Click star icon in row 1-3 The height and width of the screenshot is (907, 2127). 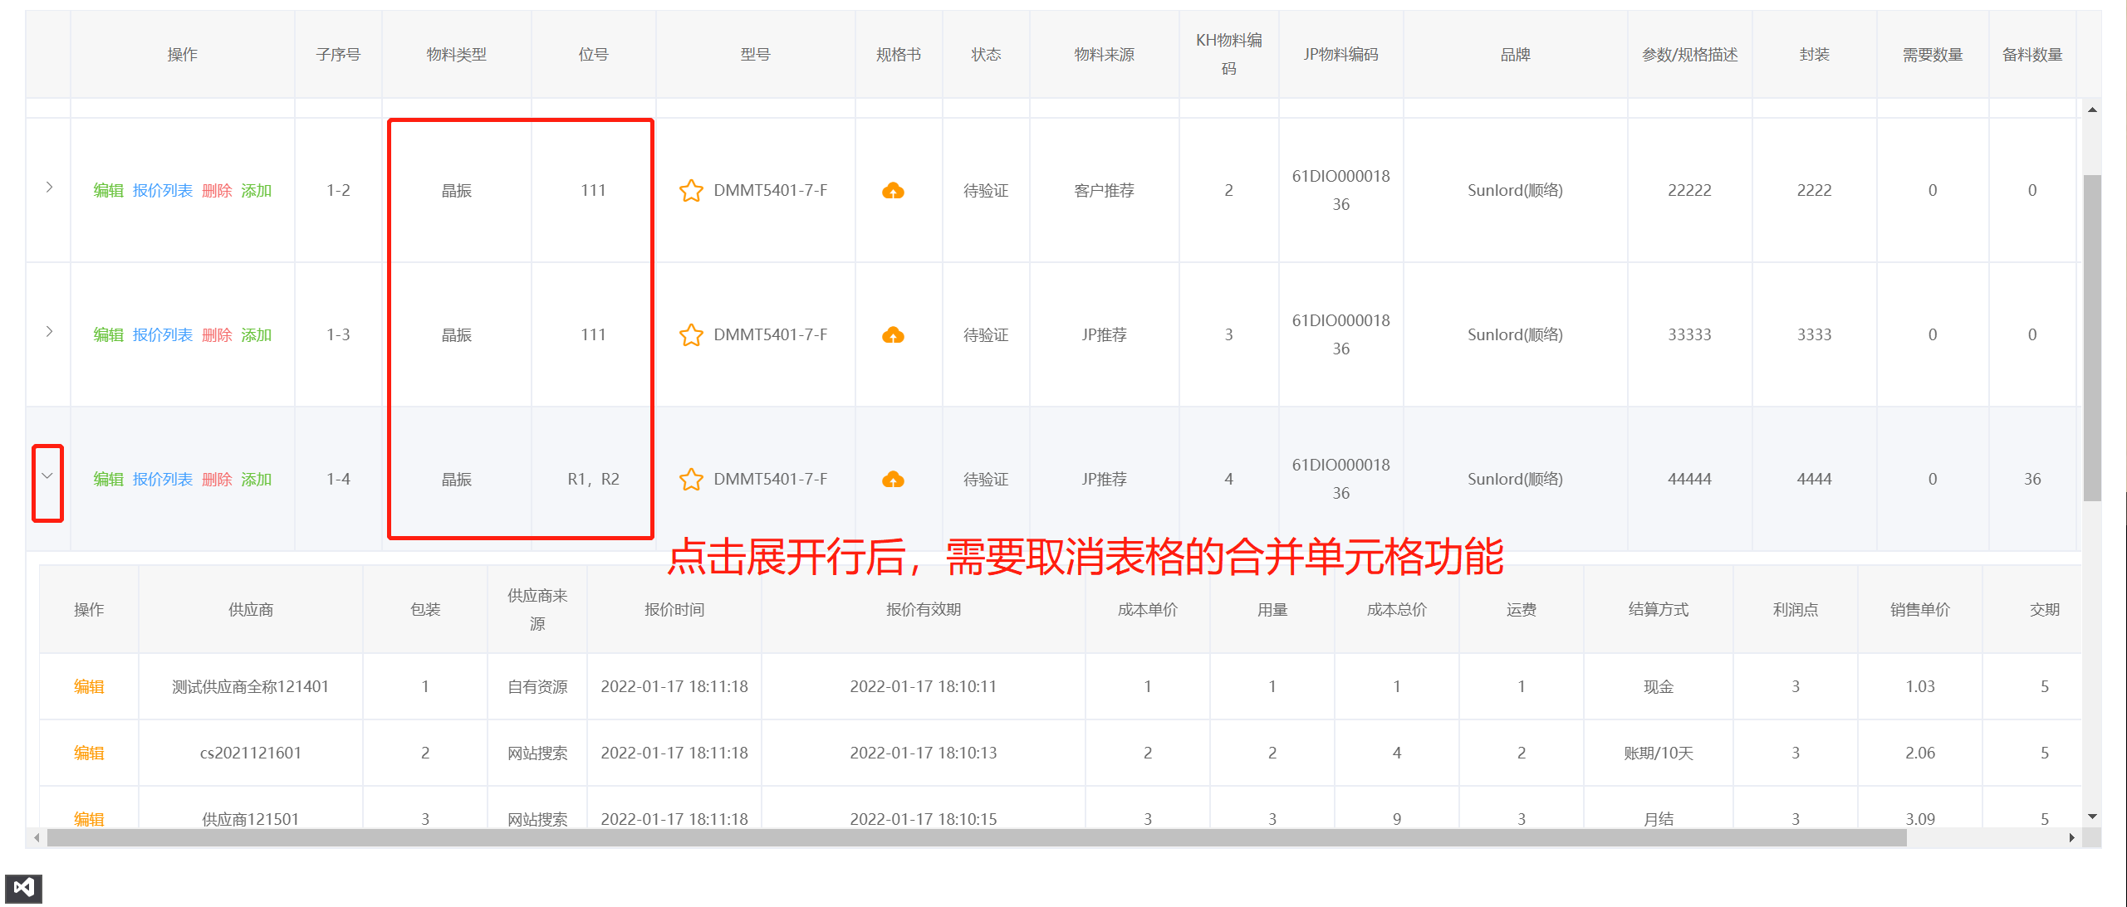691,335
